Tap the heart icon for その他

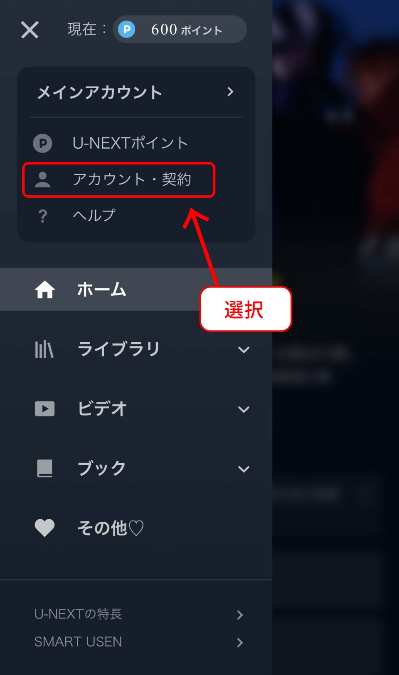(x=44, y=528)
